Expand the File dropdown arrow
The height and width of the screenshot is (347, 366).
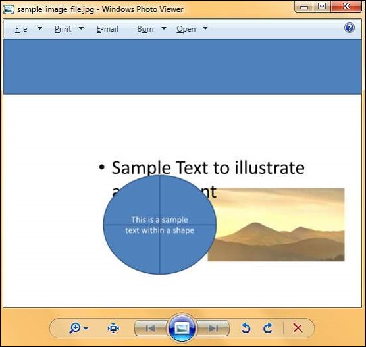click(40, 28)
